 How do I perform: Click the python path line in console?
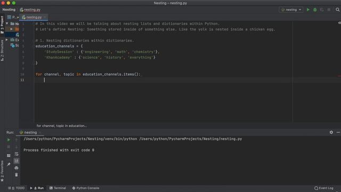coord(133,139)
